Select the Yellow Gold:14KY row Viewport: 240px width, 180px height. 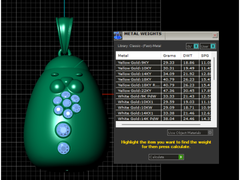tap(163, 74)
